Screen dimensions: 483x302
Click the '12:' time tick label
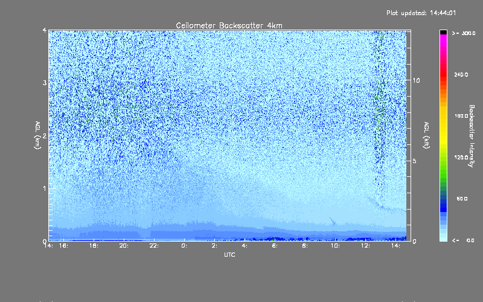(x=365, y=246)
